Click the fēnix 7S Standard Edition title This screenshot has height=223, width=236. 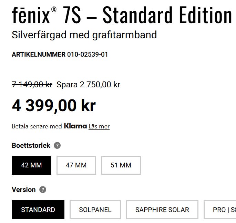point(122,15)
